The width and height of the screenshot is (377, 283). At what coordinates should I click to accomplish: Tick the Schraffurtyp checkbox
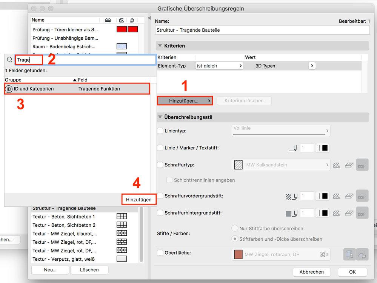click(x=160, y=165)
